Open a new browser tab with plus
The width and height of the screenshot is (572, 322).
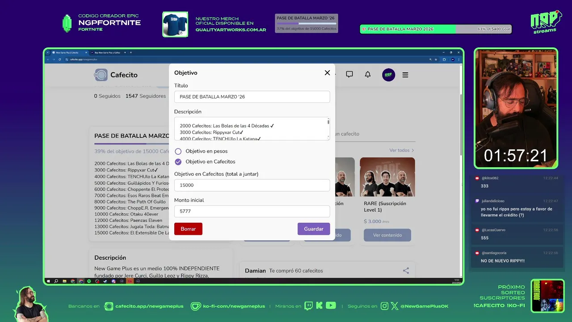(130, 52)
